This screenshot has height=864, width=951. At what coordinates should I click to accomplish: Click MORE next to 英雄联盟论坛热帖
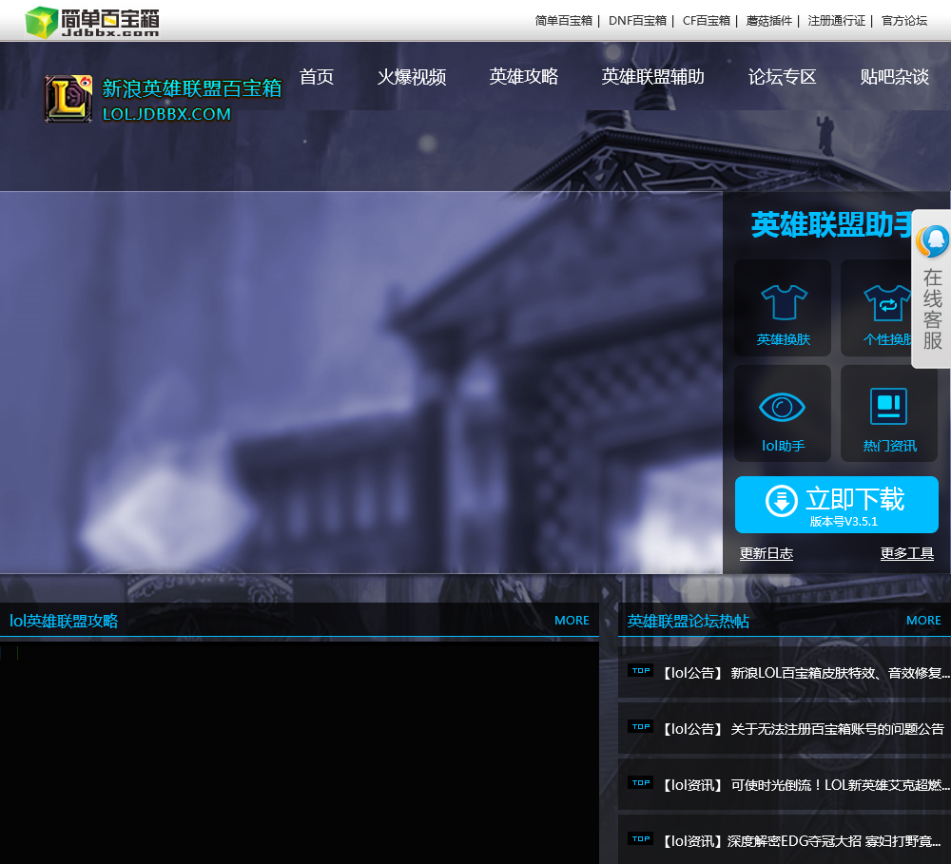(x=923, y=621)
